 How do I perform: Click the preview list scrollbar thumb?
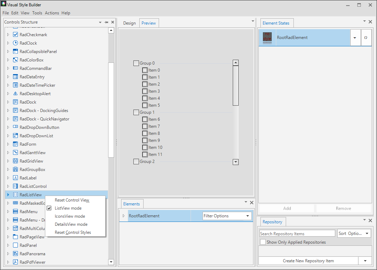point(236,86)
